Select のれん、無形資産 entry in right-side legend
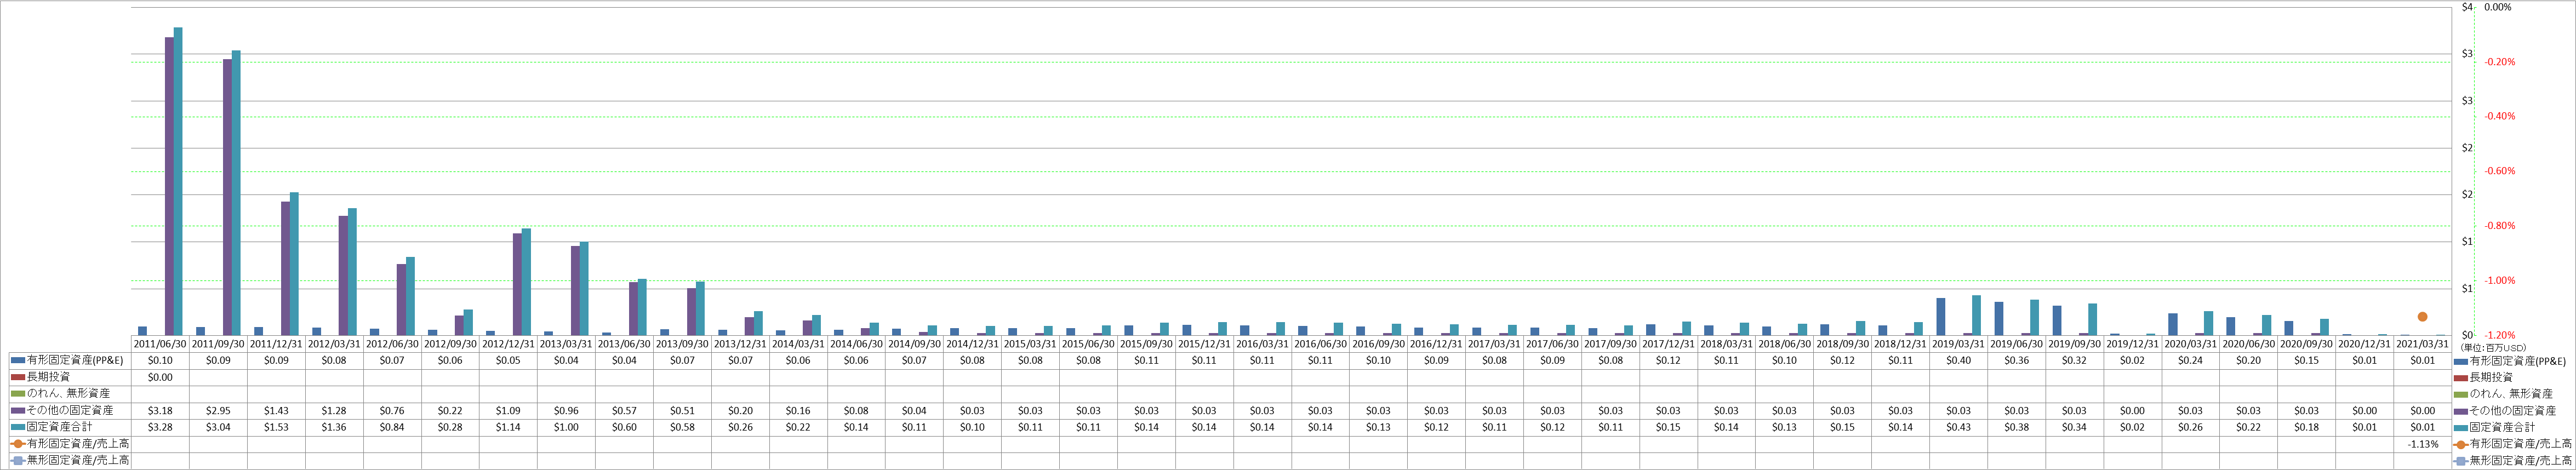This screenshot has width=2576, height=470. [x=2502, y=394]
